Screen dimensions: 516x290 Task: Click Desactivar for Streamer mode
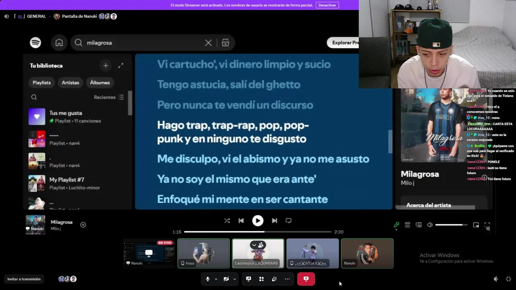[x=327, y=5]
